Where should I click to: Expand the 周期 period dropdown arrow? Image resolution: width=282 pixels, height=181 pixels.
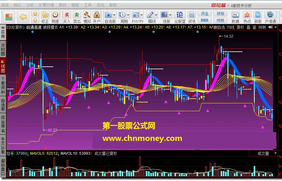pos(128,15)
